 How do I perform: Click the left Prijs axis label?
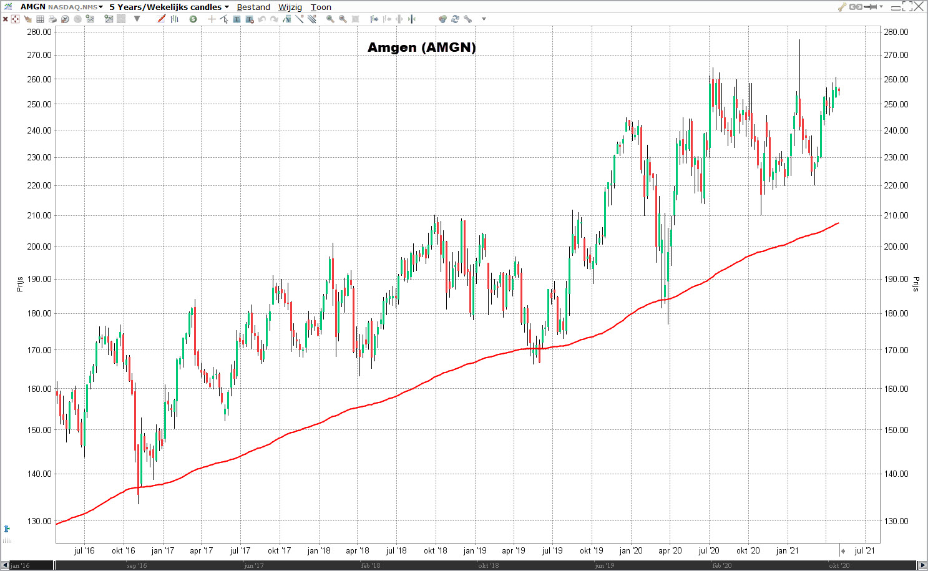pos(19,285)
